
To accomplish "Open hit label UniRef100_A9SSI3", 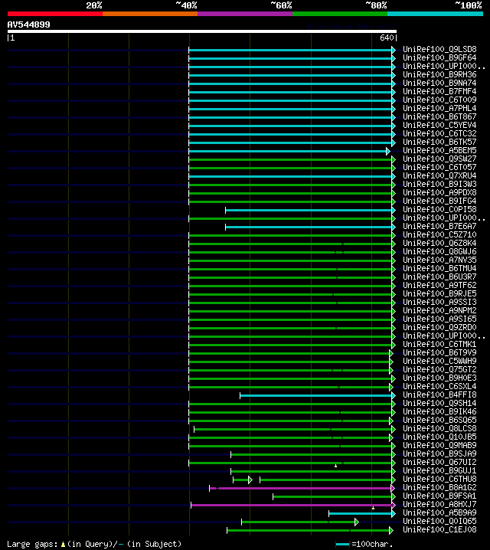I will (x=439, y=302).
